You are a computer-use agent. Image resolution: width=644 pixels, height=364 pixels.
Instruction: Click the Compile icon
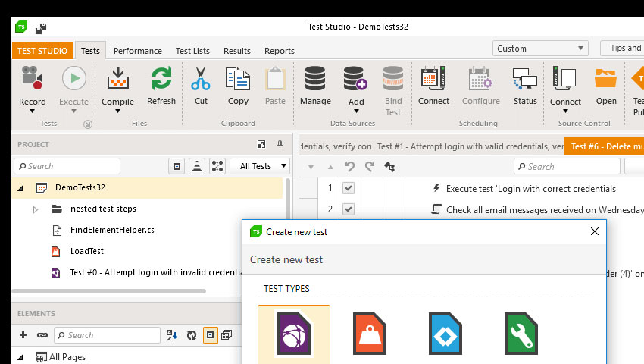click(117, 79)
